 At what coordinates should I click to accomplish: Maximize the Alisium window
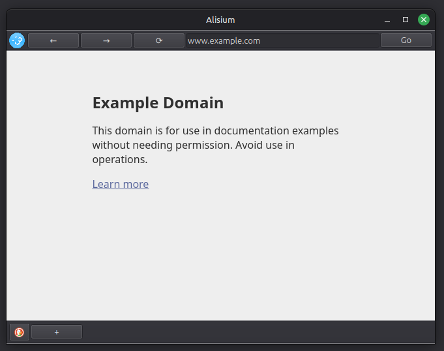coord(406,20)
